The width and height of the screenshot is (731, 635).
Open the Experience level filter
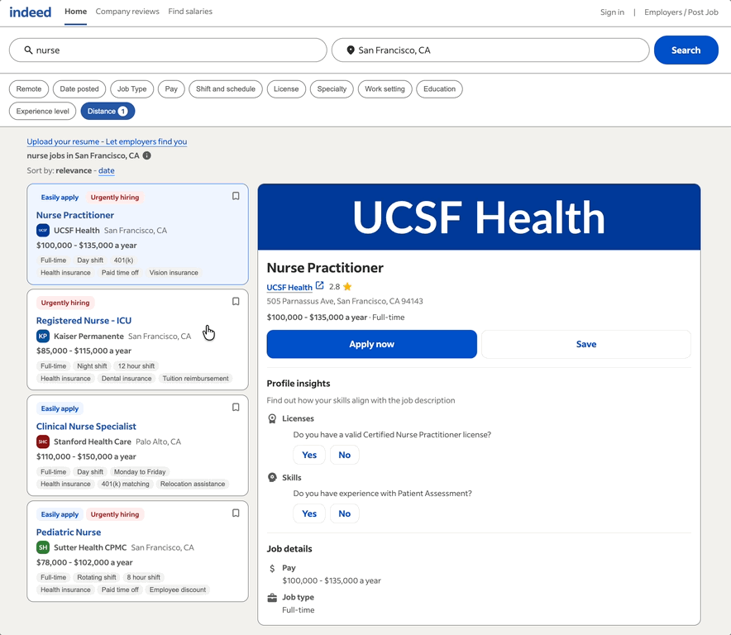[x=42, y=112]
